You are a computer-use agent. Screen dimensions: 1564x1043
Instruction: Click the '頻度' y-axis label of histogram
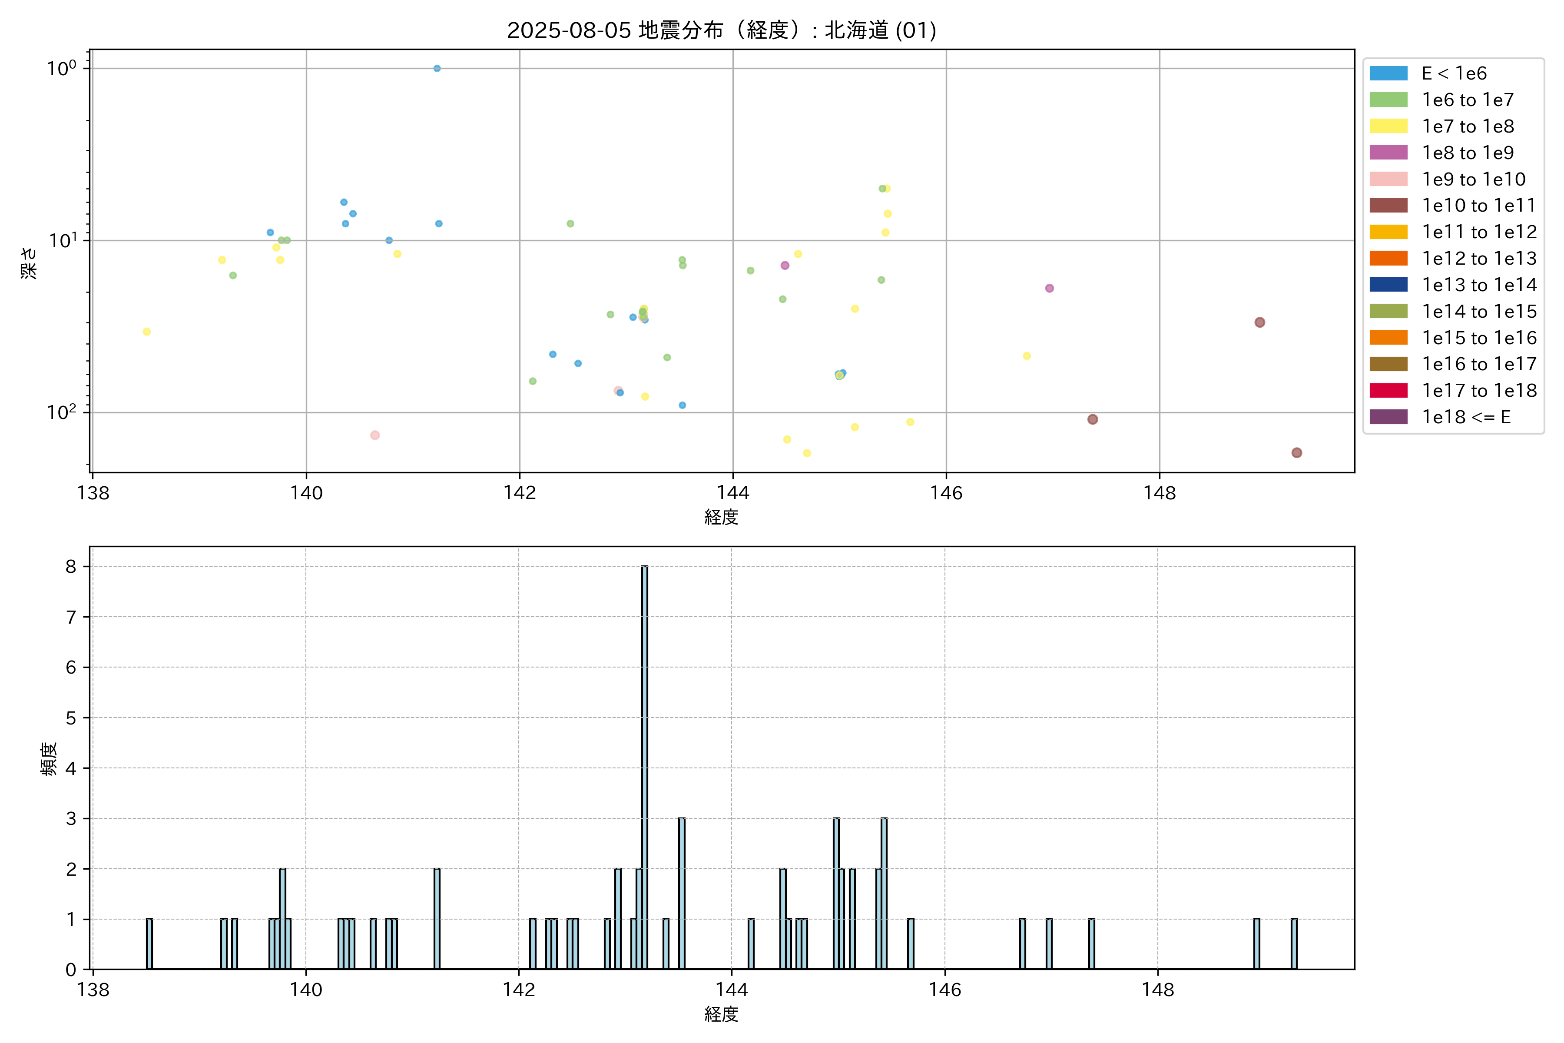coord(49,759)
